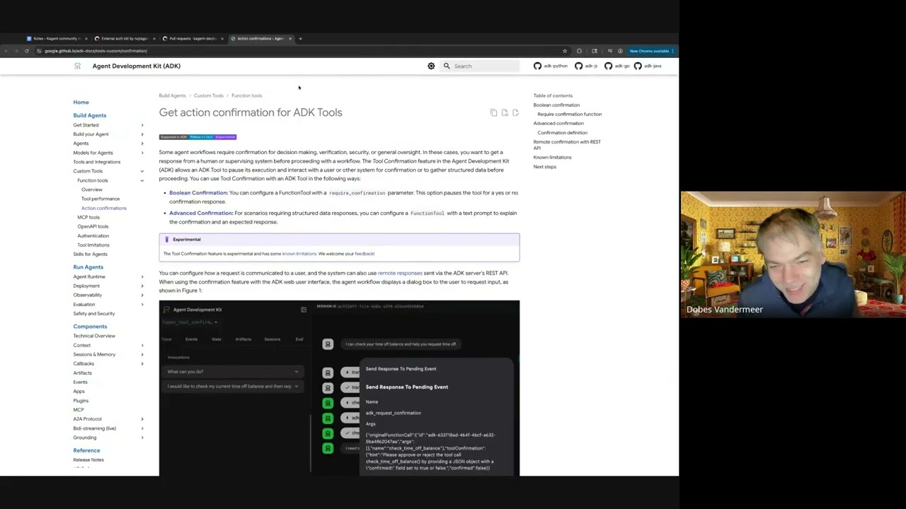Image resolution: width=906 pixels, height=509 pixels.
Task: Jump to Require confirmation function in contents
Action: coord(569,114)
